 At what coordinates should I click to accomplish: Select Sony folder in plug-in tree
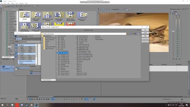[x=47, y=45]
